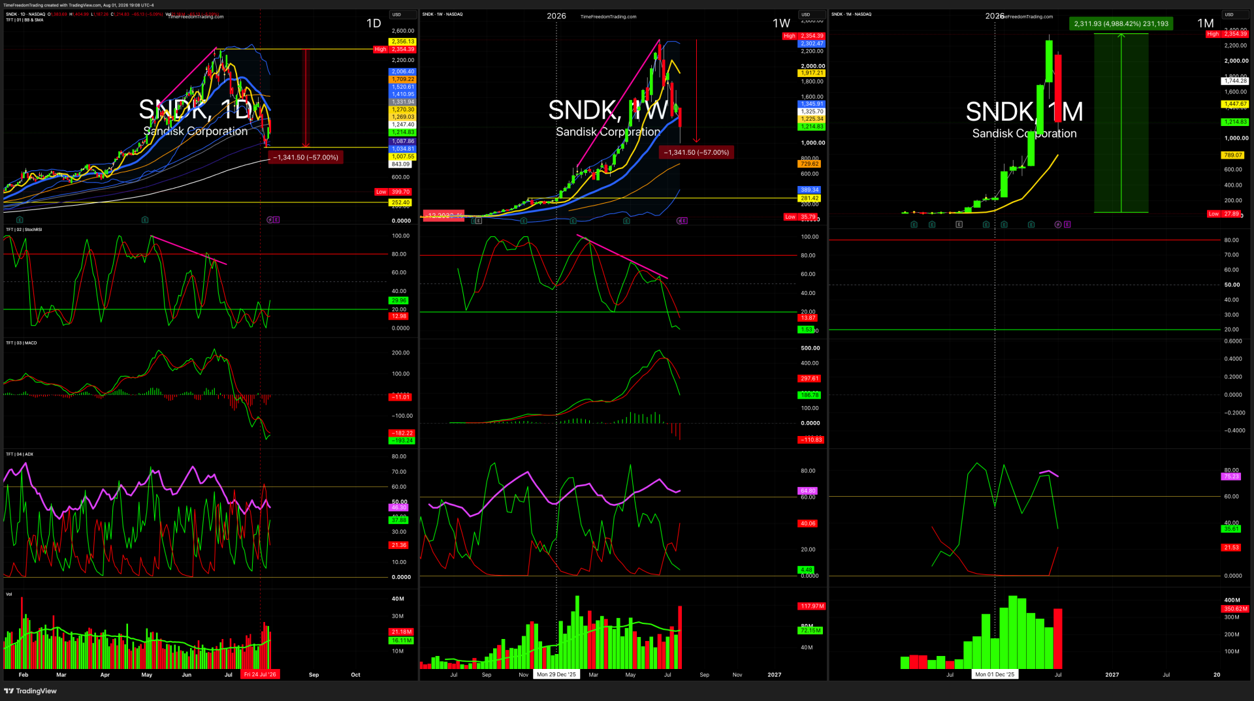
Task: Click the 2,311.93 (4,988.42%) measurement label
Action: [1121, 23]
